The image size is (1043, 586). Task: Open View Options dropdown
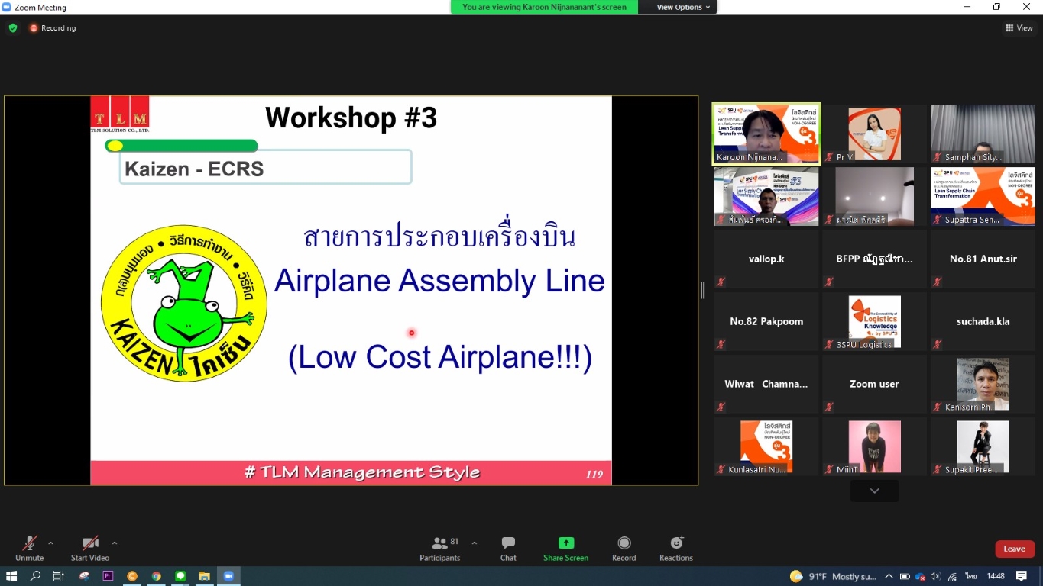[683, 7]
